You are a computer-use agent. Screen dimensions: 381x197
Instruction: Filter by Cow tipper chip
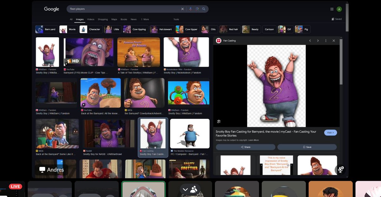[188, 29]
